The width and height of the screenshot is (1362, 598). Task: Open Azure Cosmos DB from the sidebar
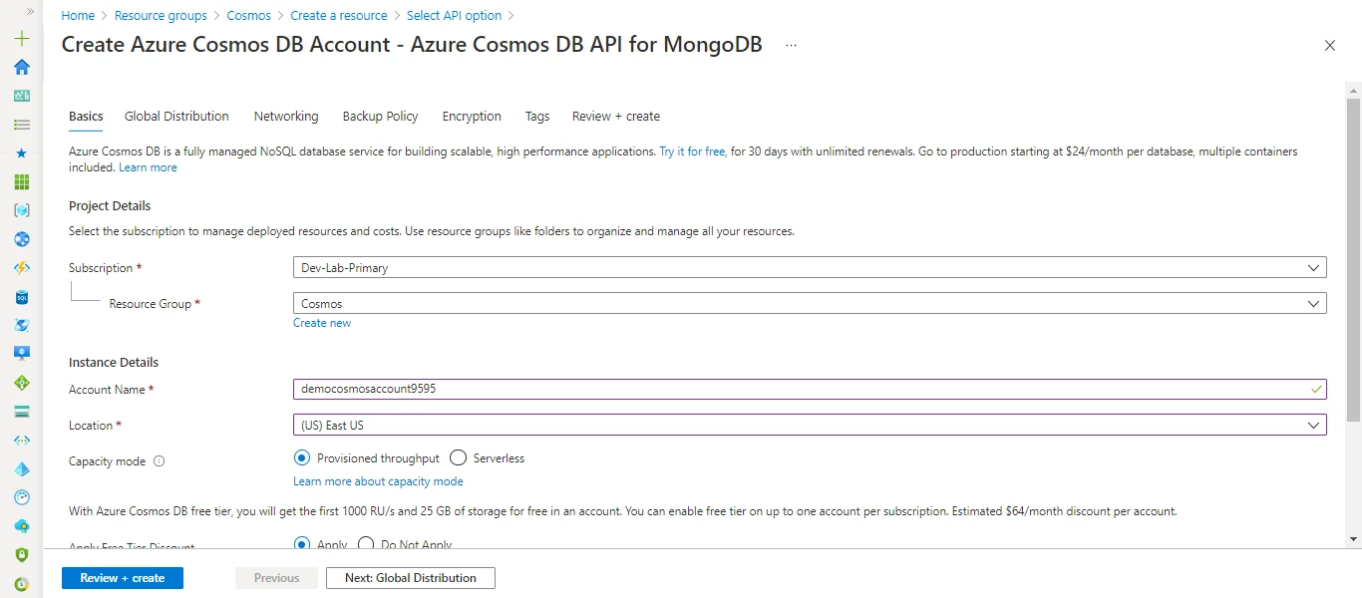coord(21,326)
